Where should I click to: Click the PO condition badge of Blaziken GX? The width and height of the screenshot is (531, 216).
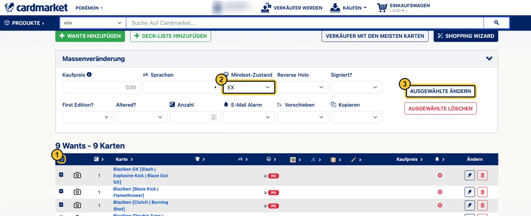[273, 176]
